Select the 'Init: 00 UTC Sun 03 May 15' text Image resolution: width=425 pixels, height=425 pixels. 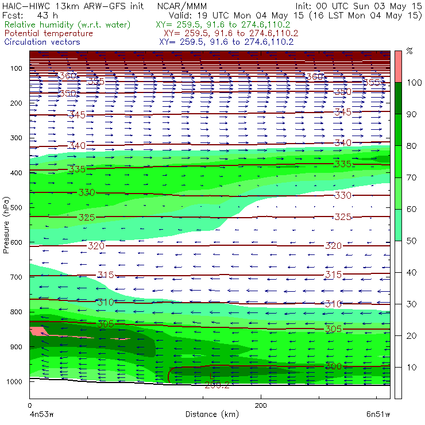pyautogui.click(x=358, y=6)
